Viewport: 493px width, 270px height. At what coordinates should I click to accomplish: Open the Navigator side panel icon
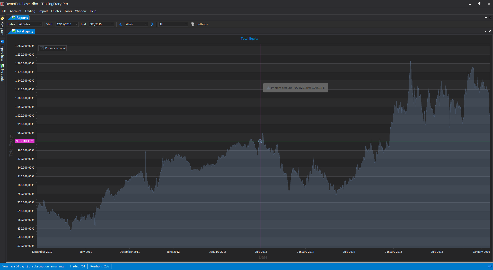pyautogui.click(x=2, y=18)
